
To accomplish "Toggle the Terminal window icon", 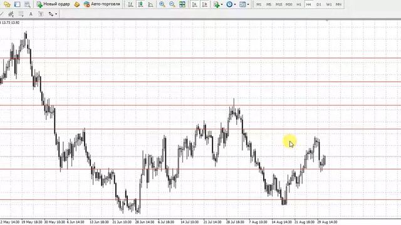I will point(17,4).
